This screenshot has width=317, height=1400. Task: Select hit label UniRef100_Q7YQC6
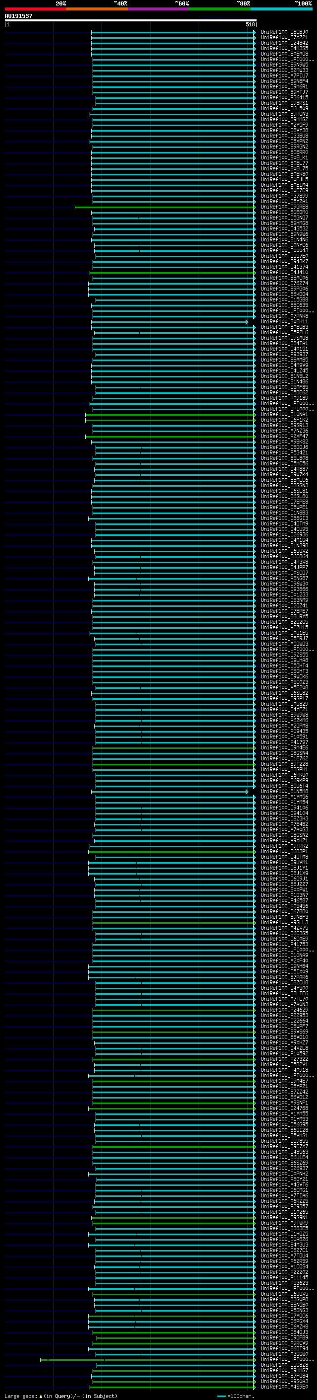tap(284, 1316)
